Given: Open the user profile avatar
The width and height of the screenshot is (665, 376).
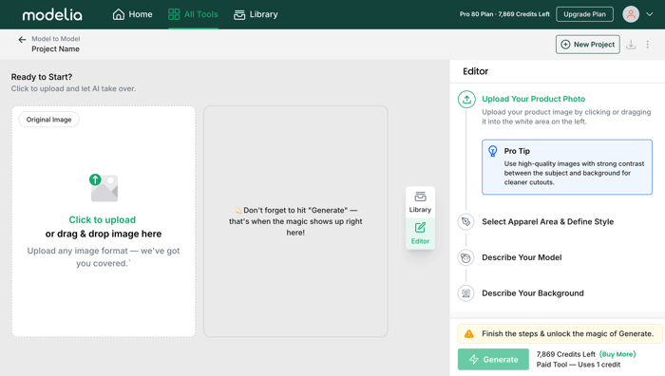Looking at the screenshot, I should click(x=631, y=14).
